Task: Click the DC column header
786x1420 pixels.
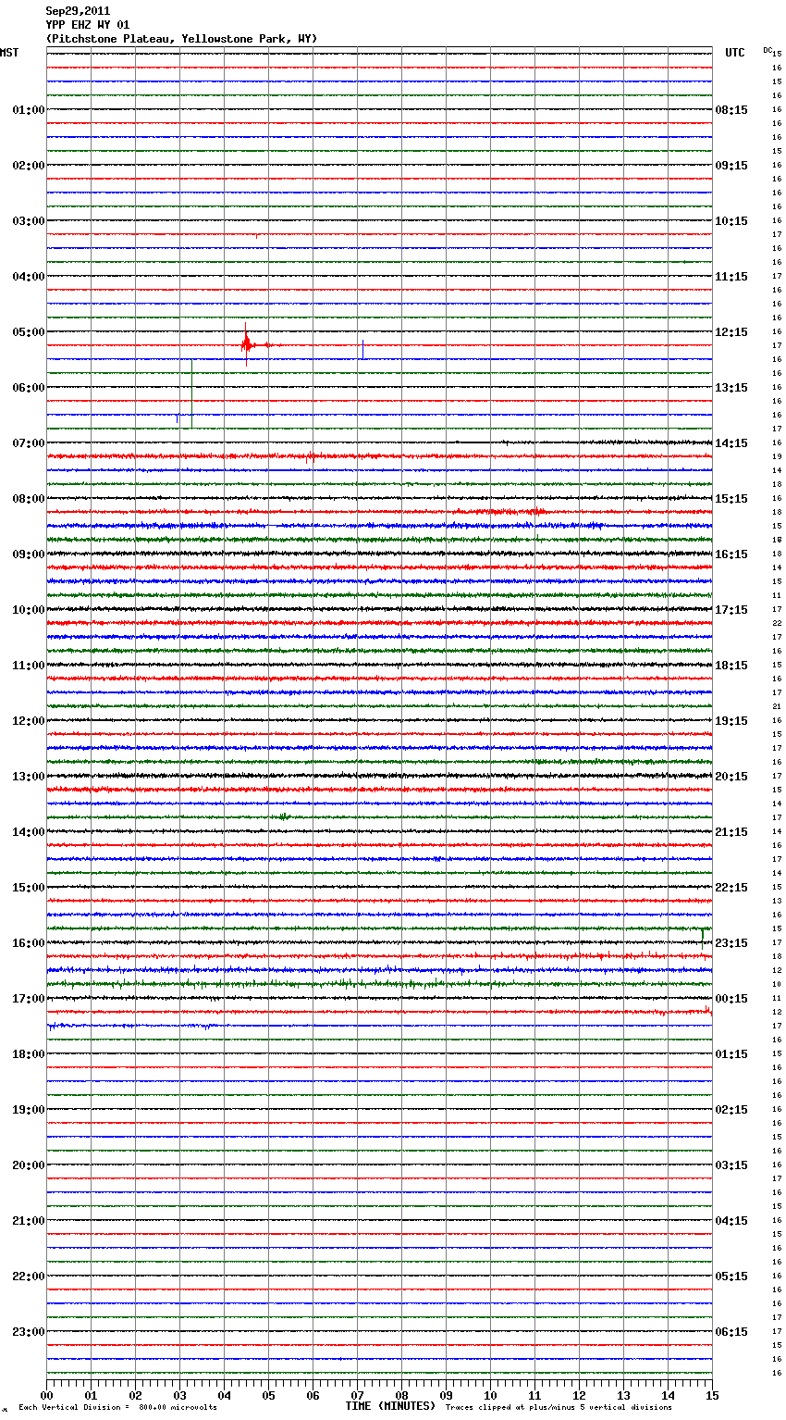Action: (768, 50)
